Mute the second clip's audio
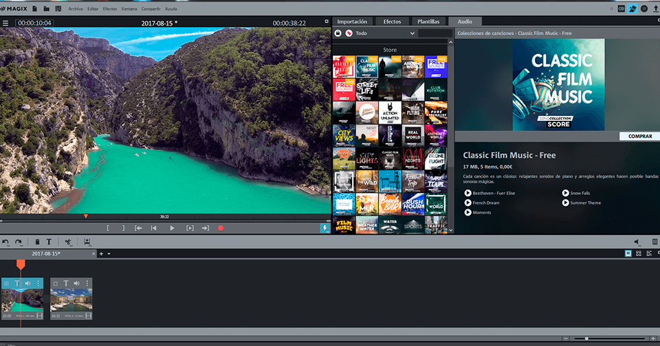The image size is (660, 346). tap(76, 284)
